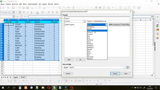The width and height of the screenshot is (160, 90).
Task: Open the sidebar Properties icon
Action: pos(157,21)
